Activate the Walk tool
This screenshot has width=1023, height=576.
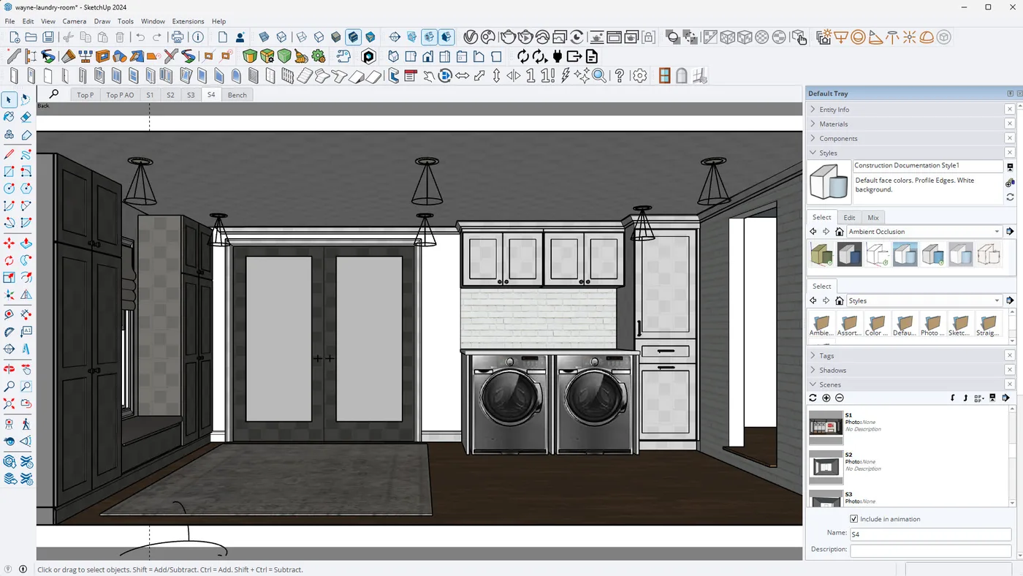26,422
